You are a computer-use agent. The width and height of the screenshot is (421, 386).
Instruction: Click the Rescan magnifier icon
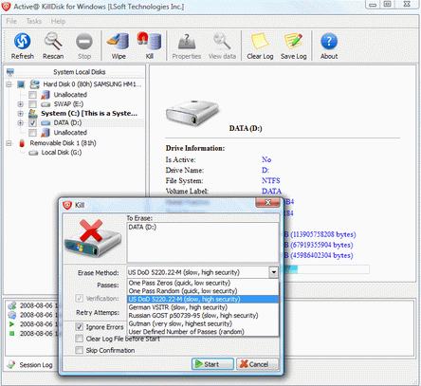pyautogui.click(x=53, y=41)
